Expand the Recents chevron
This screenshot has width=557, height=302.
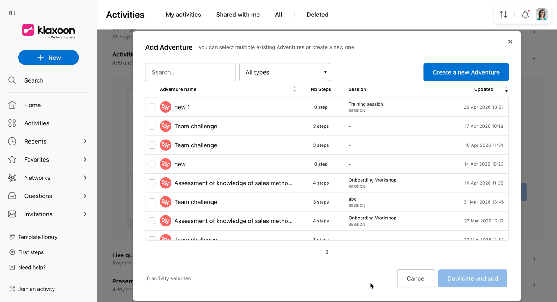85,141
